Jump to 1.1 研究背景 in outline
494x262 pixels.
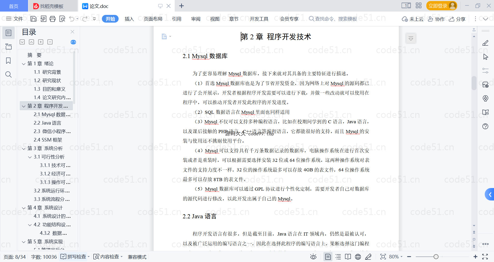pos(47,72)
